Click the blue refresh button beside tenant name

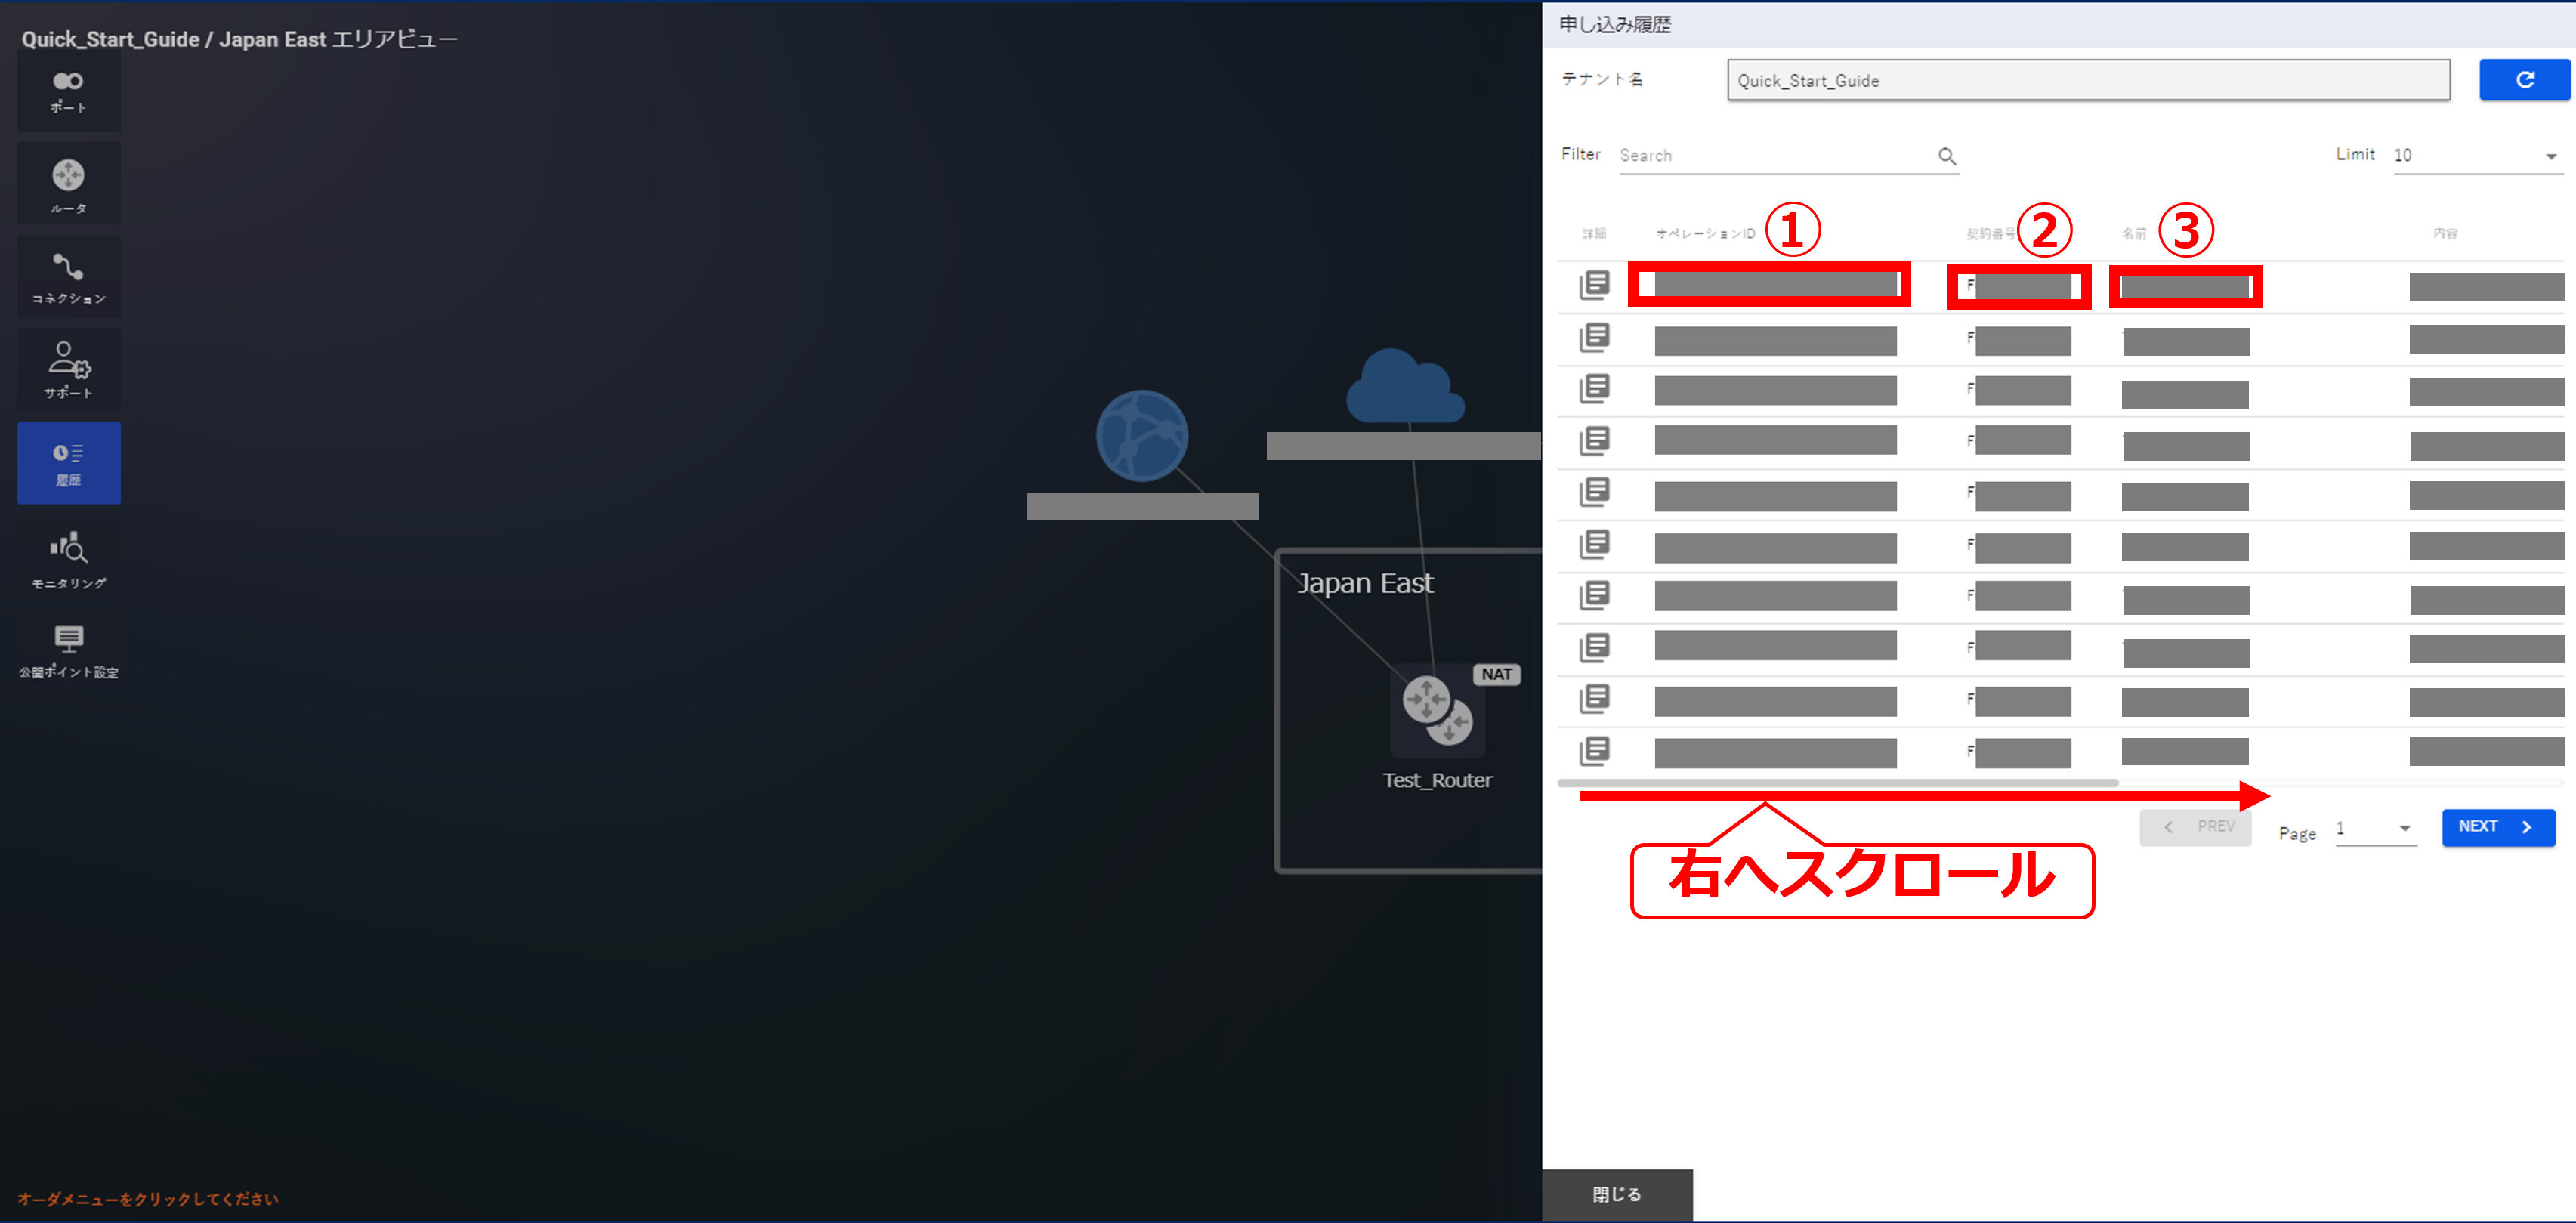[x=2523, y=80]
